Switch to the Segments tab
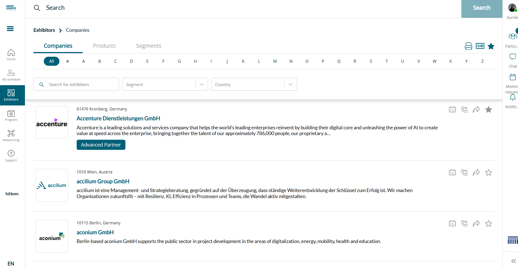The image size is (518, 269). pyautogui.click(x=149, y=46)
